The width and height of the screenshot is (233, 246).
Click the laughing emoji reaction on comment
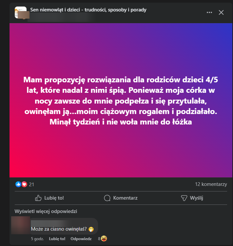pos(104,238)
